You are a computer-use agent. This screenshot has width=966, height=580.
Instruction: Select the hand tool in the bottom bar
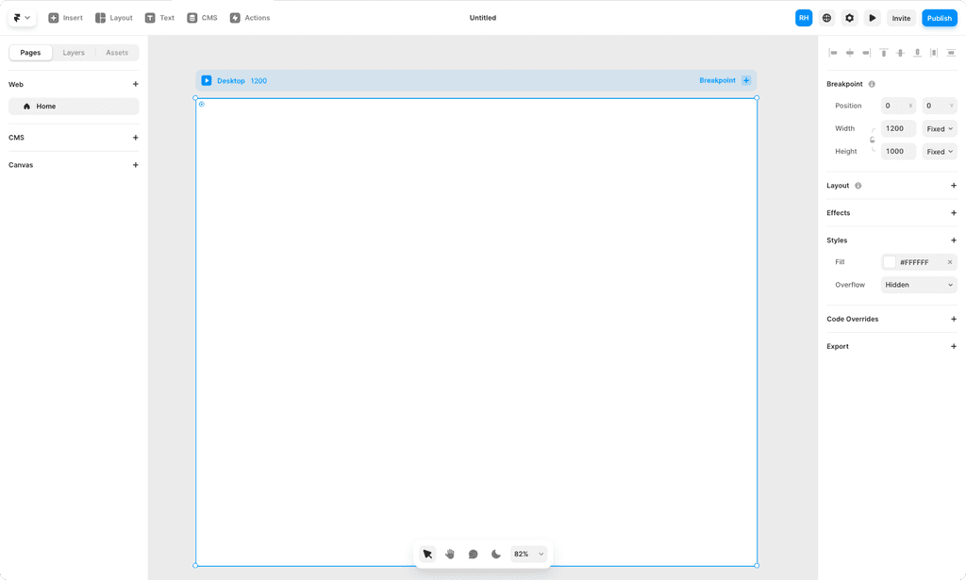coord(450,554)
